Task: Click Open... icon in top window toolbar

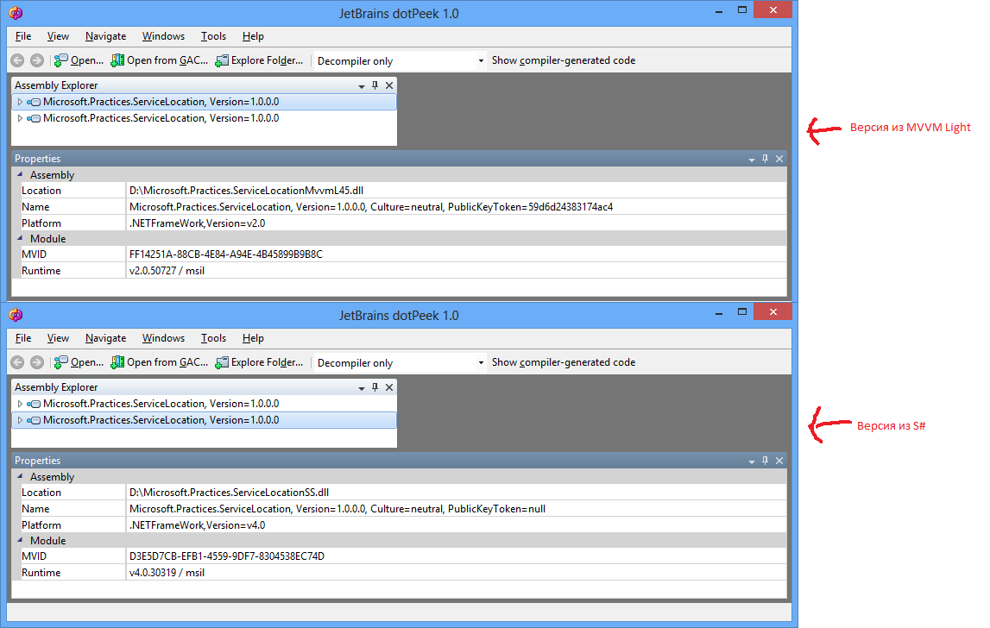Action: click(60, 60)
